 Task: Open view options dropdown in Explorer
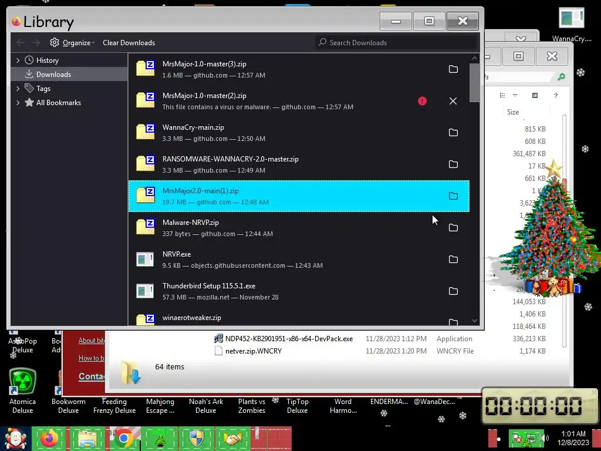[x=515, y=96]
